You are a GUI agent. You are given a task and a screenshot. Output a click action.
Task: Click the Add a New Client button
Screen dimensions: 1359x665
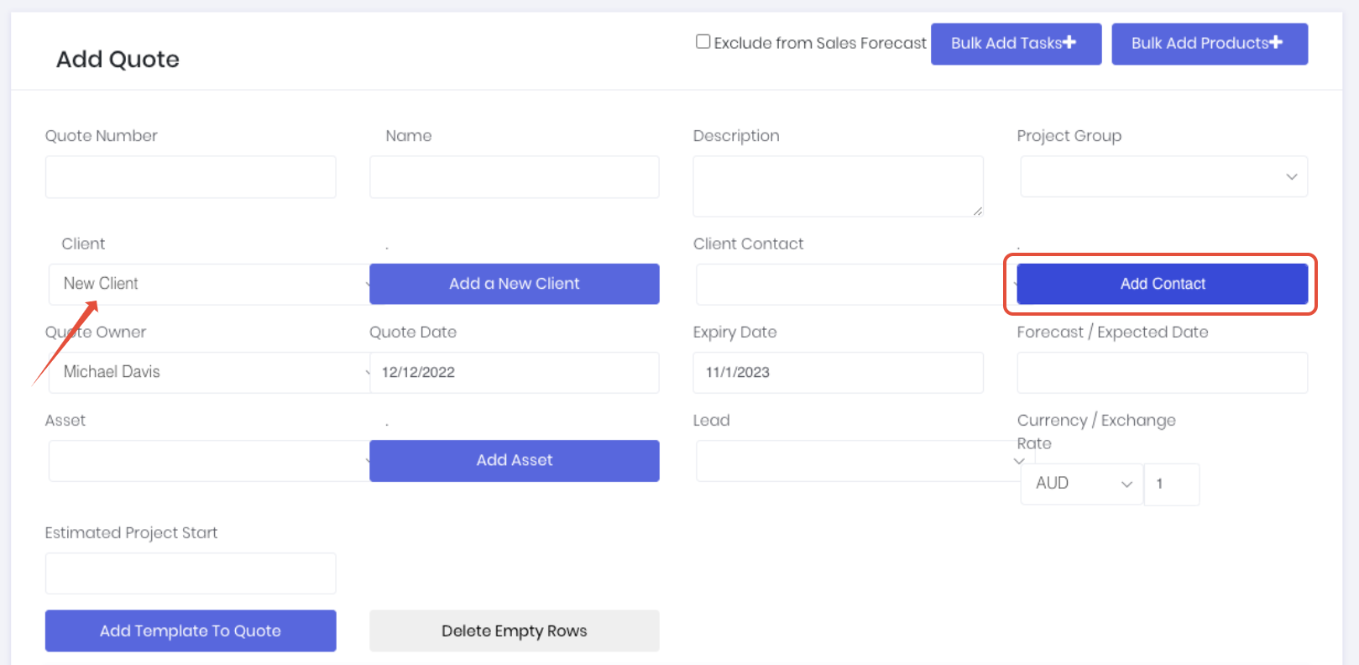coord(514,284)
